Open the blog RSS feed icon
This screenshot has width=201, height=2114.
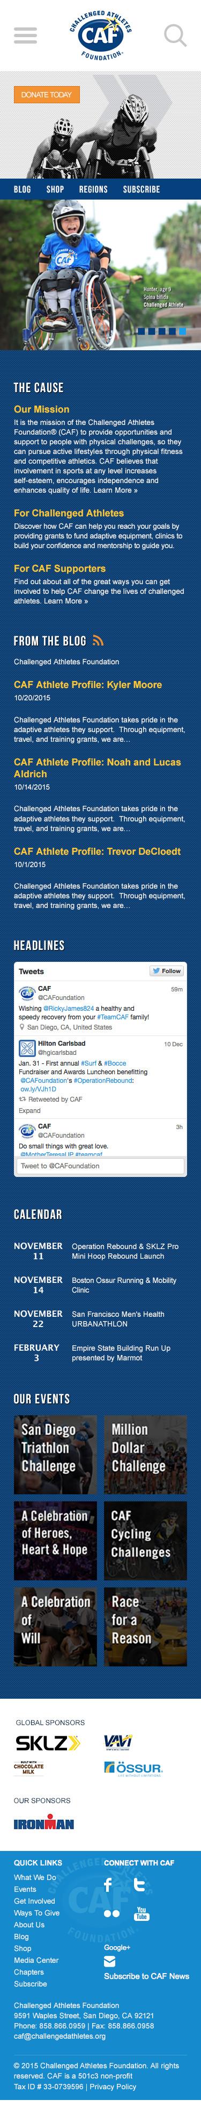(98, 641)
